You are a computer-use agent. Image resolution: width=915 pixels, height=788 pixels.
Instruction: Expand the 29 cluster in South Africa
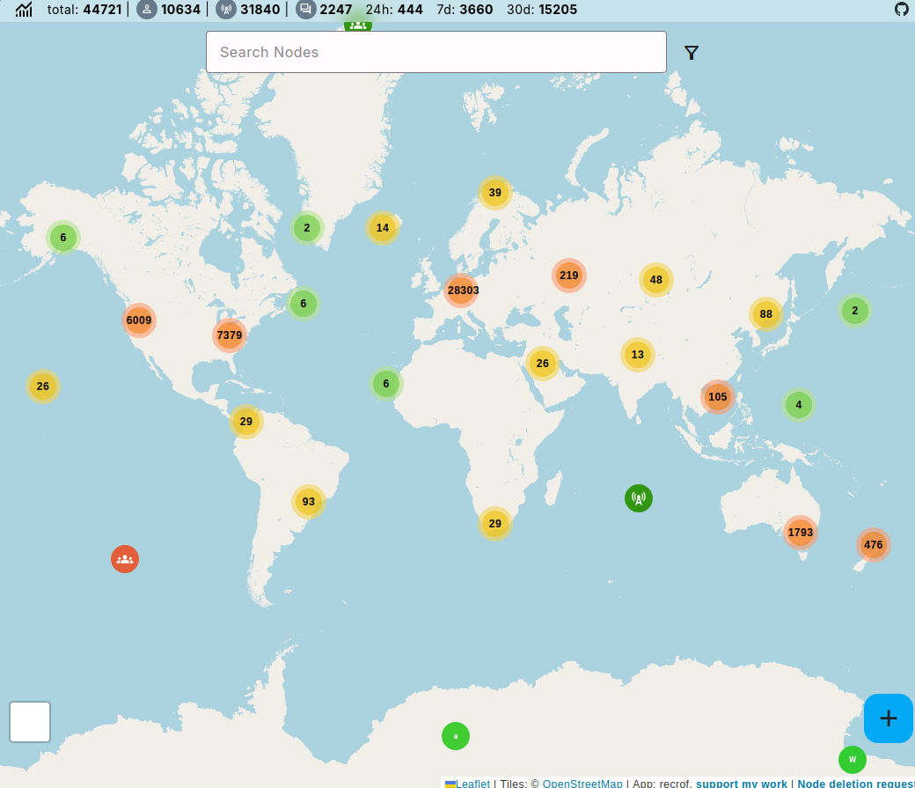494,523
